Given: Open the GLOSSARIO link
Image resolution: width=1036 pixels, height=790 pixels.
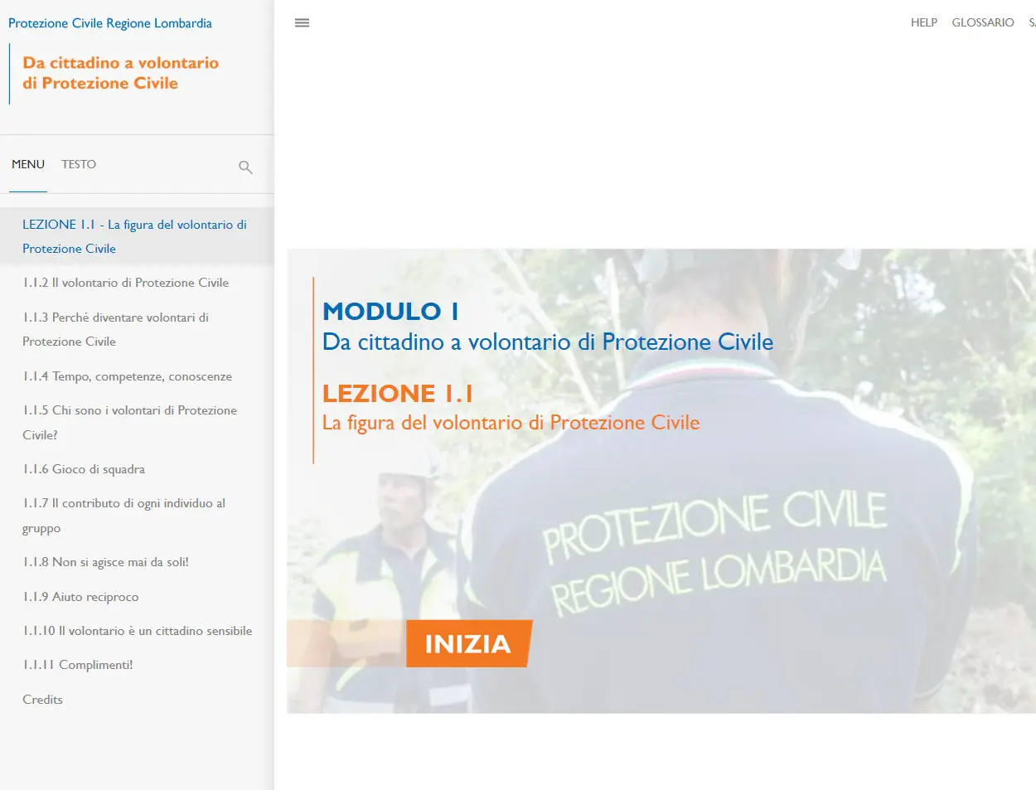Looking at the screenshot, I should point(983,22).
